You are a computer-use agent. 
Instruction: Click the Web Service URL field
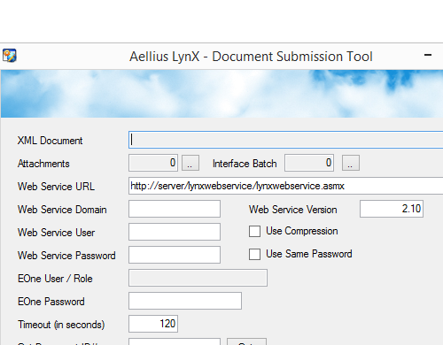(x=286, y=186)
